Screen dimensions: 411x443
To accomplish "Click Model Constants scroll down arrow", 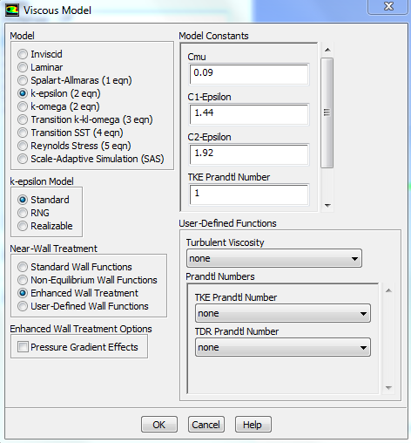I will pyautogui.click(x=327, y=206).
